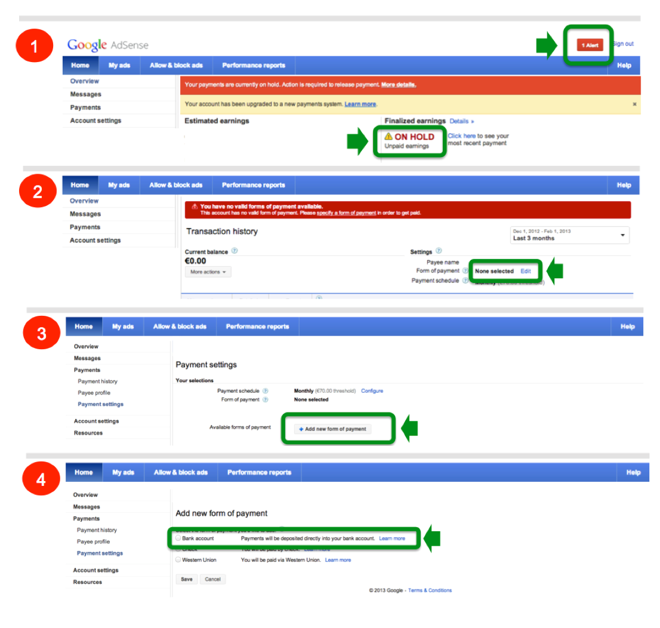
Task: Click the Google AdSense logo
Action: click(x=108, y=45)
